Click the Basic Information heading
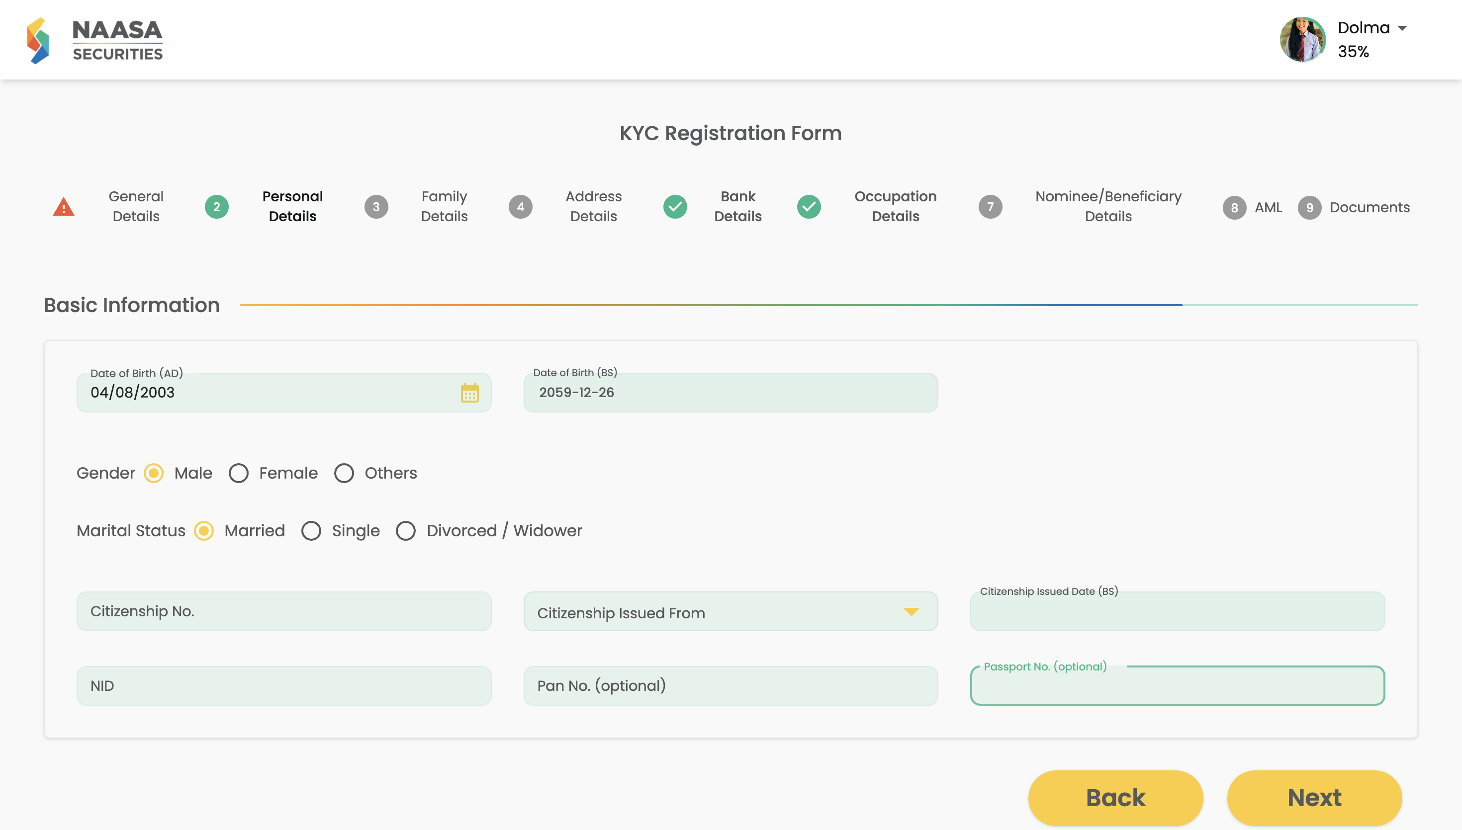The height and width of the screenshot is (830, 1462). [x=132, y=305]
